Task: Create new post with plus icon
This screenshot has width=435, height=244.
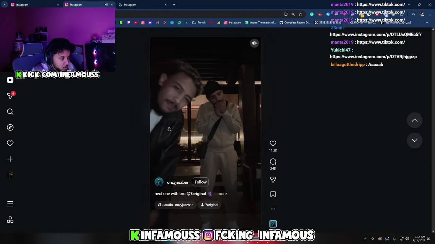Action: 10,159
